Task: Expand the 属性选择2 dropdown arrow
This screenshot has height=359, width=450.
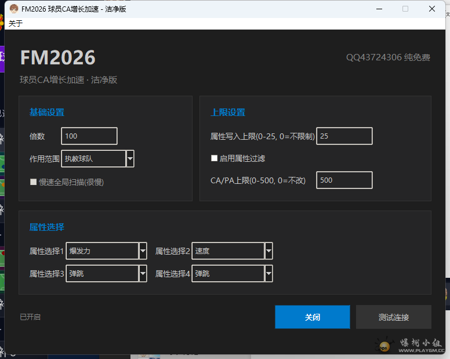Action: [268, 251]
